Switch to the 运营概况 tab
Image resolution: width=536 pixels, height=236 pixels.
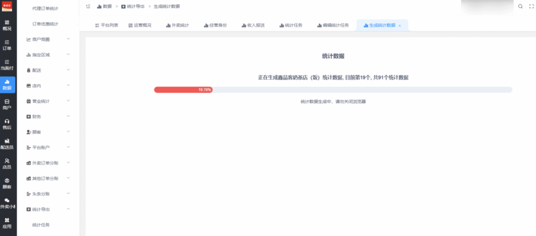(140, 25)
